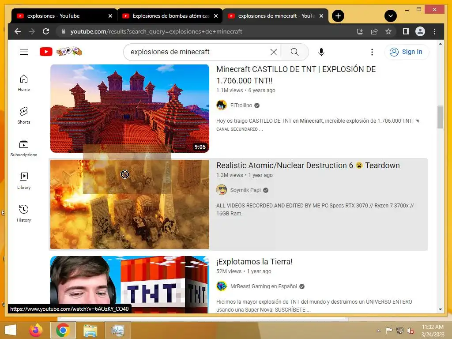Open the monitor app on taskbar

(117, 330)
